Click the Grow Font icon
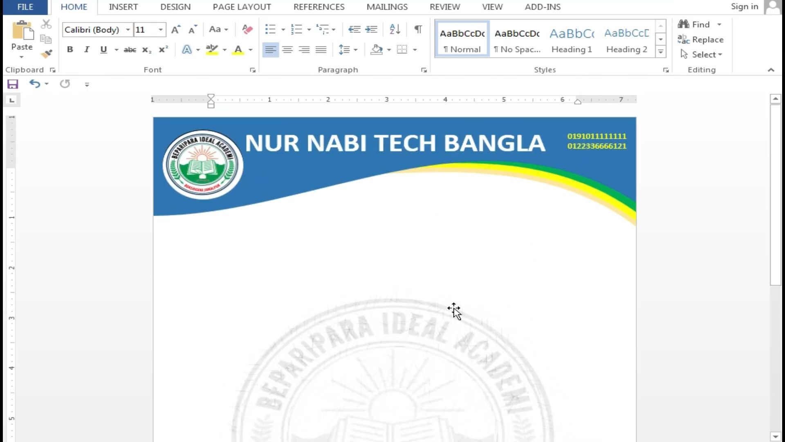This screenshot has width=785, height=442. pos(176,29)
